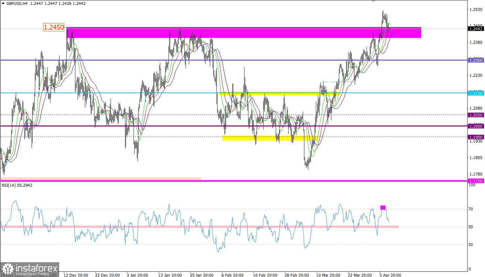Select the magenta square marker on RSI
This screenshot has width=485, height=277.
click(x=383, y=208)
